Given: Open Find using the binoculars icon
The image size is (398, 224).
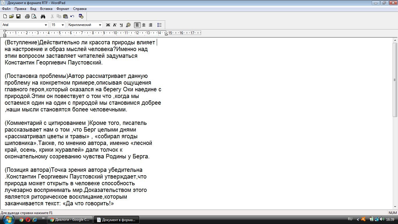Looking at the screenshot, I should (43, 16).
